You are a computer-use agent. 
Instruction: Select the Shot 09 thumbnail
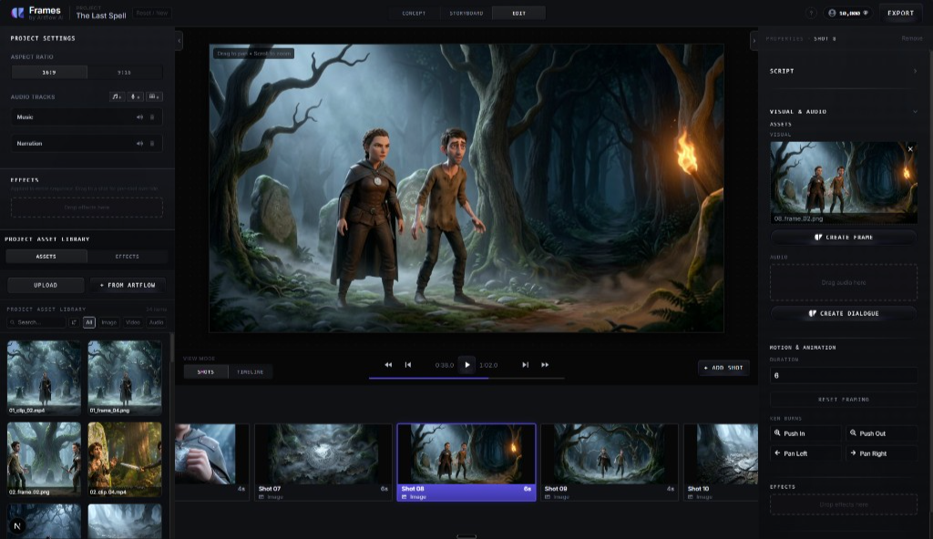tap(610, 463)
